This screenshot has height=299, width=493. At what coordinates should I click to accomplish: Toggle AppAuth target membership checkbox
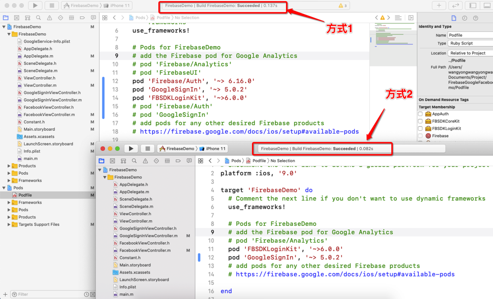click(x=420, y=114)
